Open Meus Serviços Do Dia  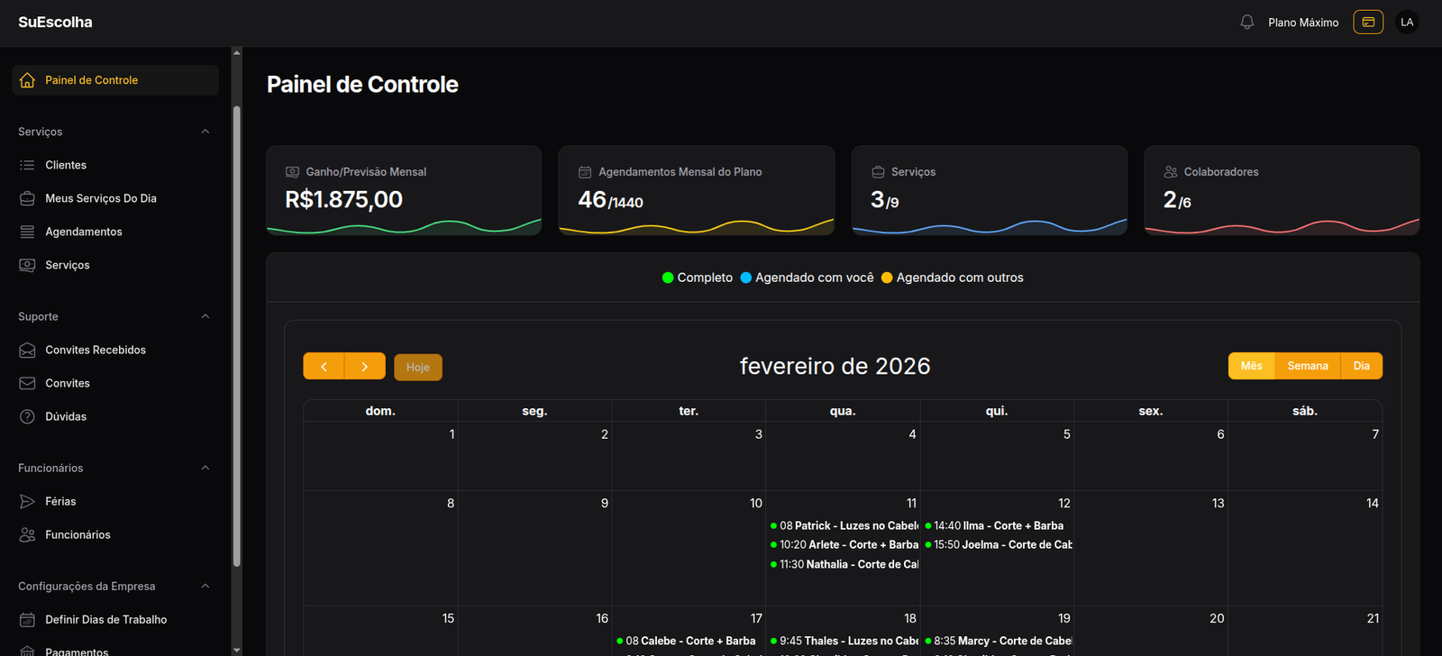[101, 198]
